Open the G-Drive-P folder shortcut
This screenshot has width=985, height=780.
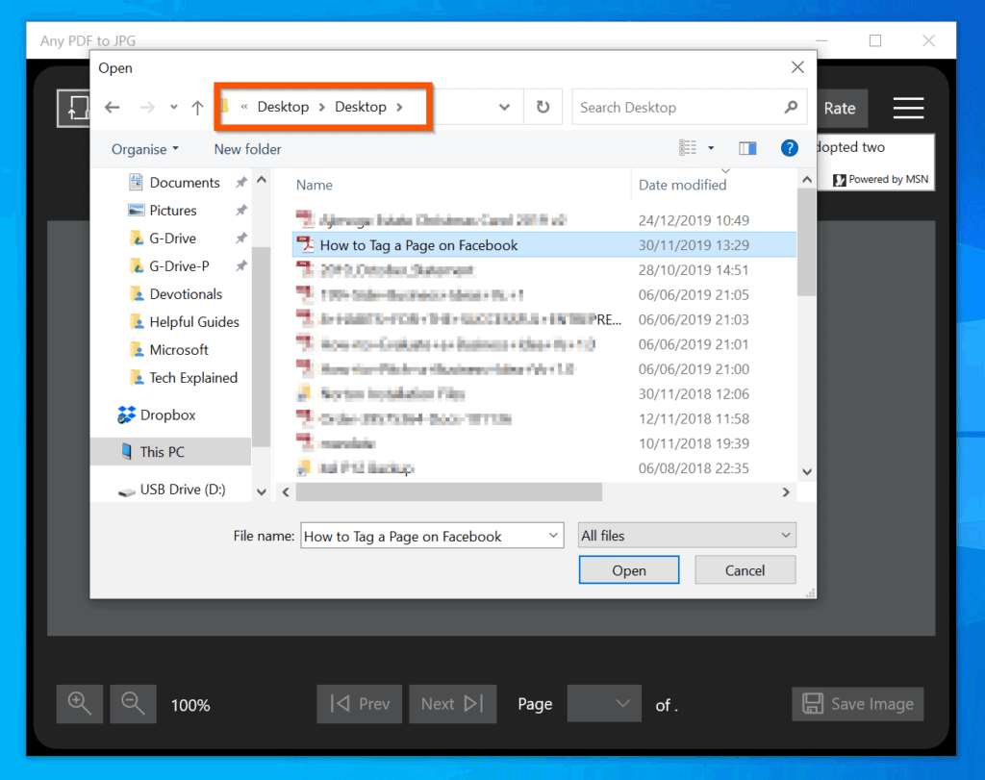coord(179,266)
